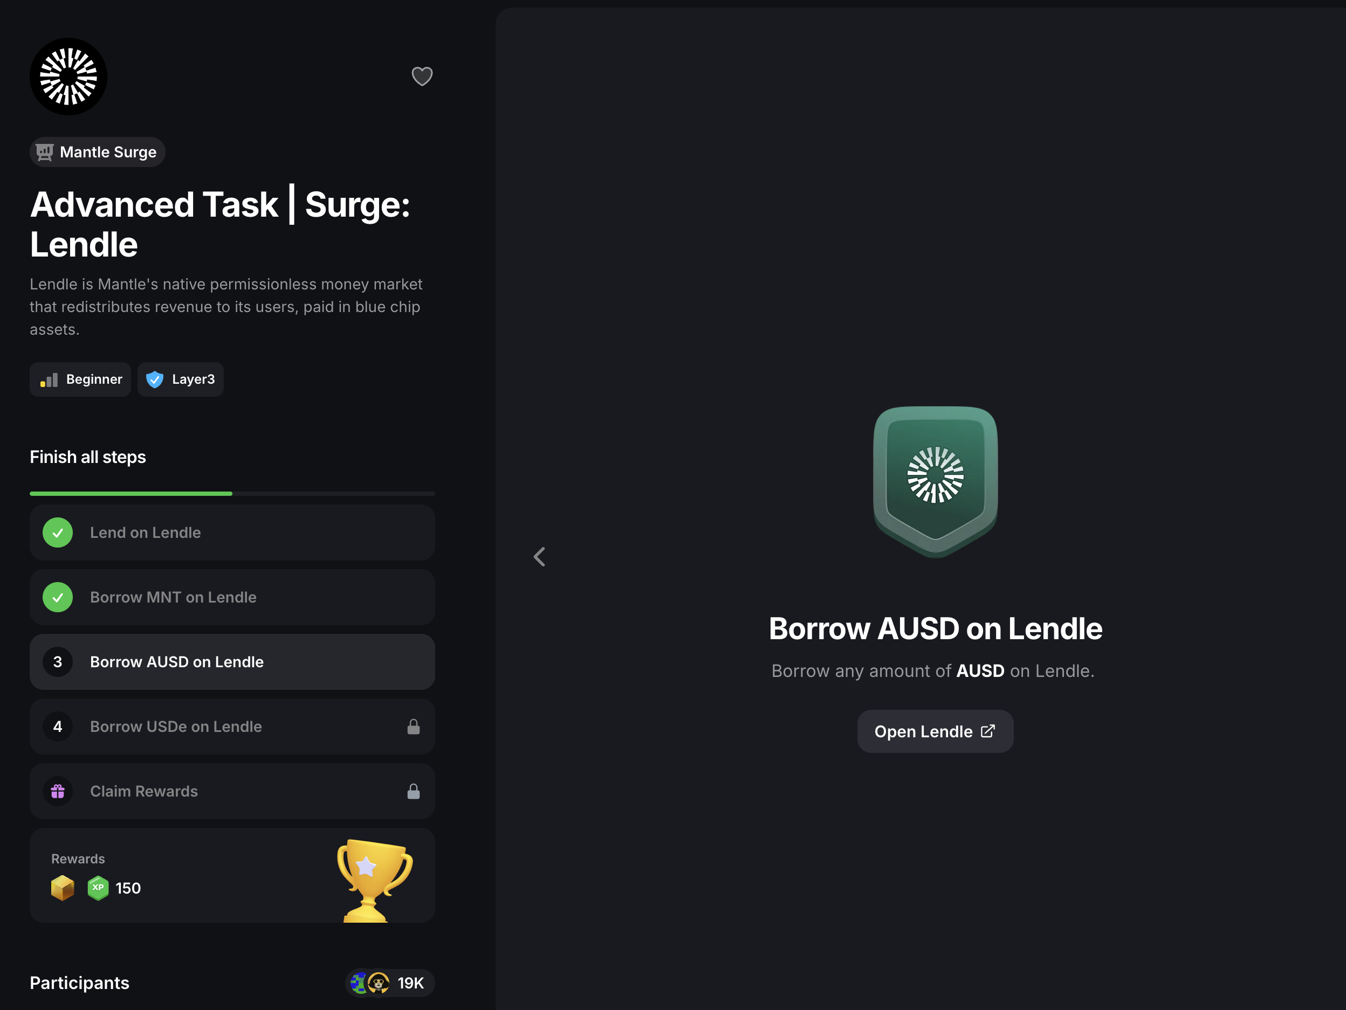Click the gold cube reward icon
The width and height of the screenshot is (1346, 1010).
tap(63, 888)
